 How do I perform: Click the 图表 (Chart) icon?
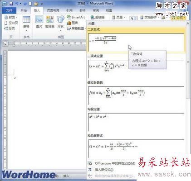point(72,23)
